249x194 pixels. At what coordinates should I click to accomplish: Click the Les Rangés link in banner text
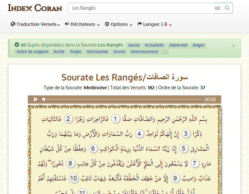pos(110,45)
